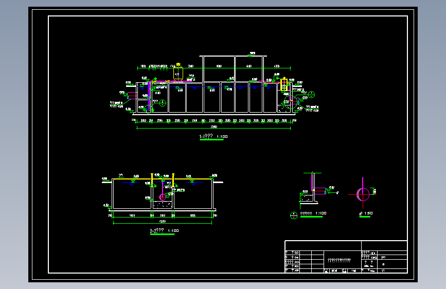
Task: Click the 1:100 scale label of section 2-2
Action: pyautogui.click(x=173, y=231)
